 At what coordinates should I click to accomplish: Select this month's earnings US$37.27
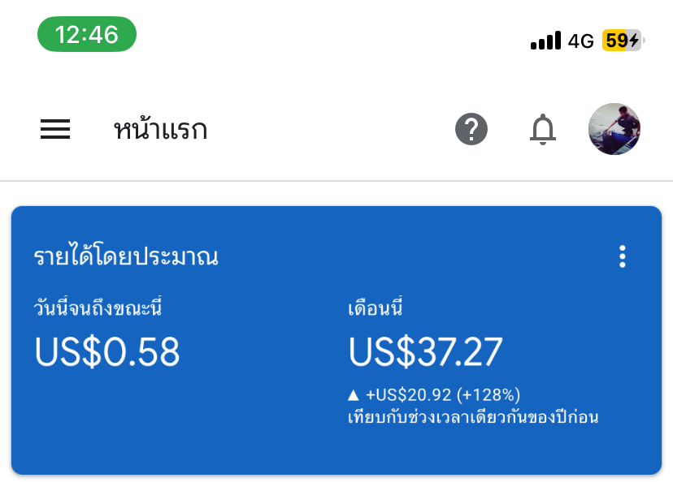[x=426, y=351]
